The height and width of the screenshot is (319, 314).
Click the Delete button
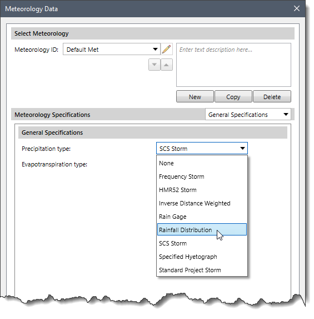point(272,97)
